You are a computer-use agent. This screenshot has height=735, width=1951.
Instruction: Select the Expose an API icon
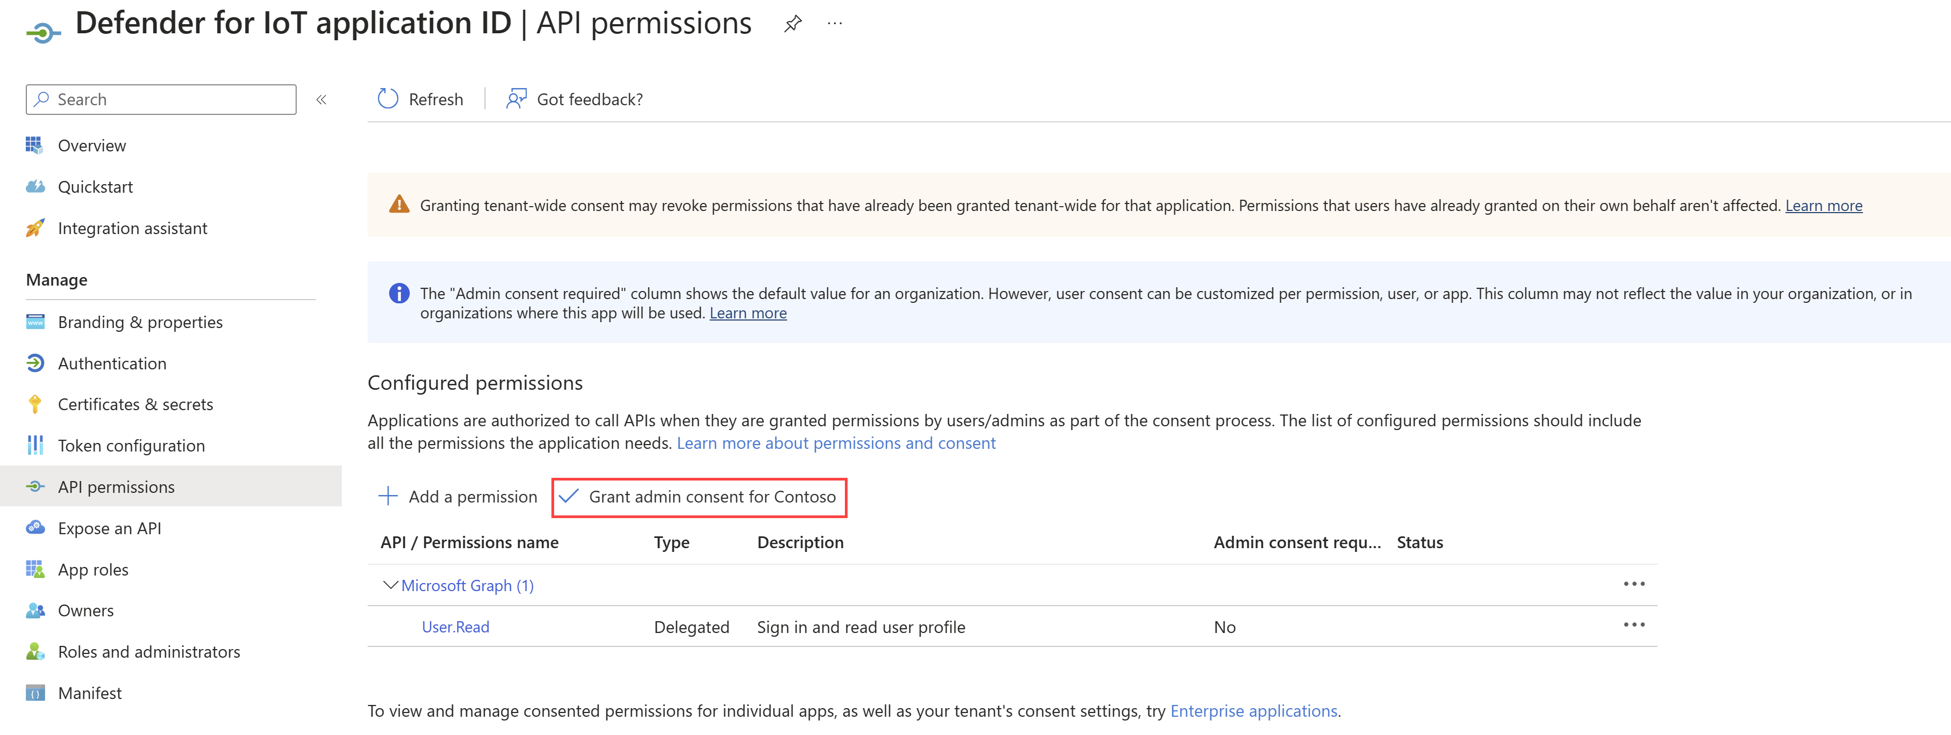(35, 528)
